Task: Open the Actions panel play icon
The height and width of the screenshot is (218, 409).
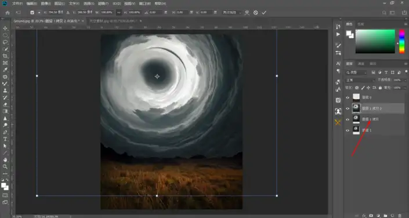Action: [338, 34]
